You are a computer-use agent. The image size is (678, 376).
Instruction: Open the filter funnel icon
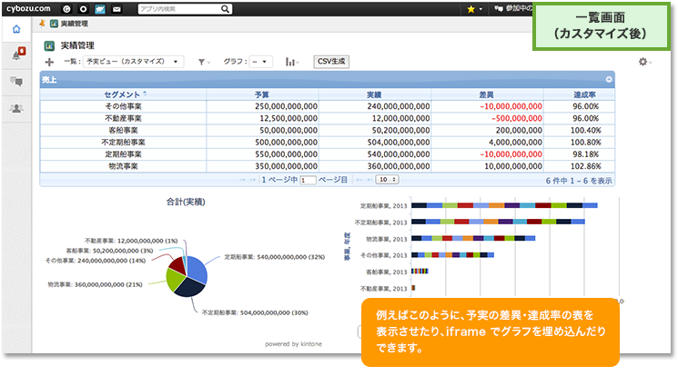coord(204,62)
